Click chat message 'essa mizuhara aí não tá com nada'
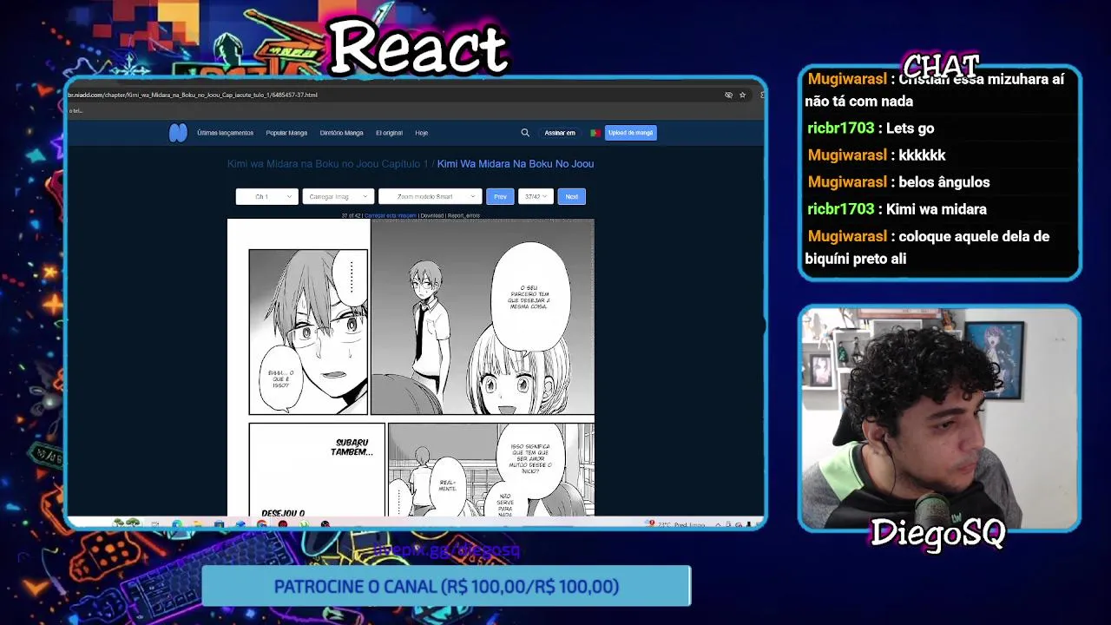 (x=935, y=90)
